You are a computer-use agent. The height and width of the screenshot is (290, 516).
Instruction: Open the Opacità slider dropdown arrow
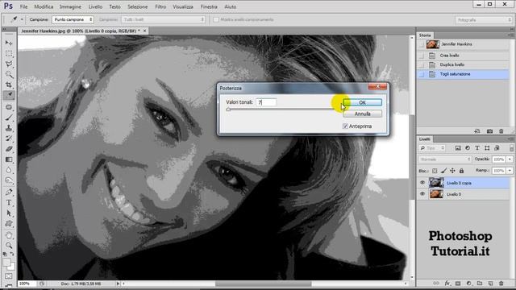coord(510,159)
